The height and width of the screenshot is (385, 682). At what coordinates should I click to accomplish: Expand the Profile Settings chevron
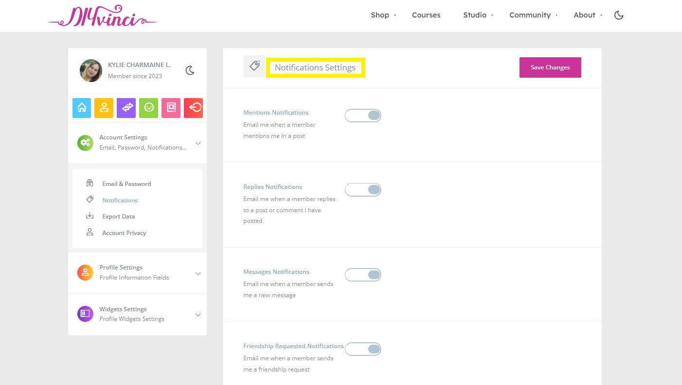pyautogui.click(x=198, y=273)
